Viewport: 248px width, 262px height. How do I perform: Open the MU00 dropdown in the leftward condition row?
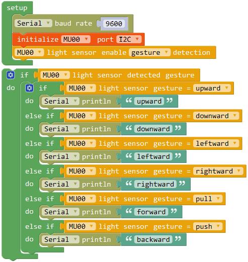click(81, 143)
